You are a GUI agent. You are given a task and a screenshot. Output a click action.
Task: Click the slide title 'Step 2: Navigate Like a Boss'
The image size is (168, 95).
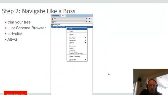pos(39,11)
